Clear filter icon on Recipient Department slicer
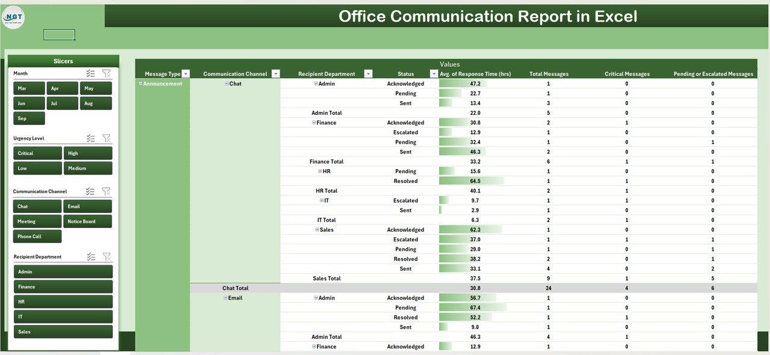Screen dimensions: 770x355 [x=106, y=257]
